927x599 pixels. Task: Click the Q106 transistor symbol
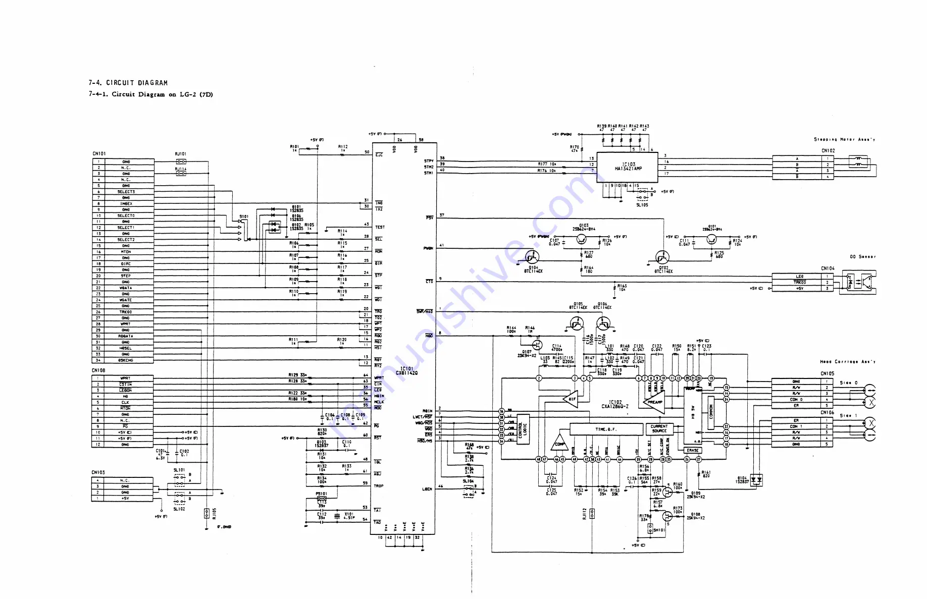tap(603, 323)
